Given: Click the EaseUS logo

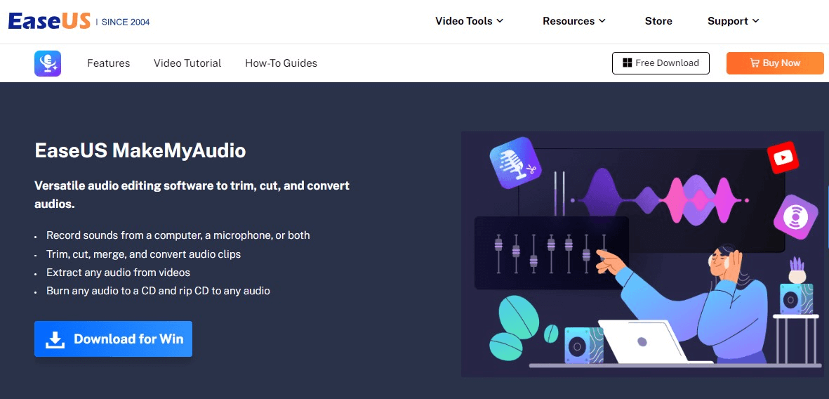Looking at the screenshot, I should [x=49, y=21].
